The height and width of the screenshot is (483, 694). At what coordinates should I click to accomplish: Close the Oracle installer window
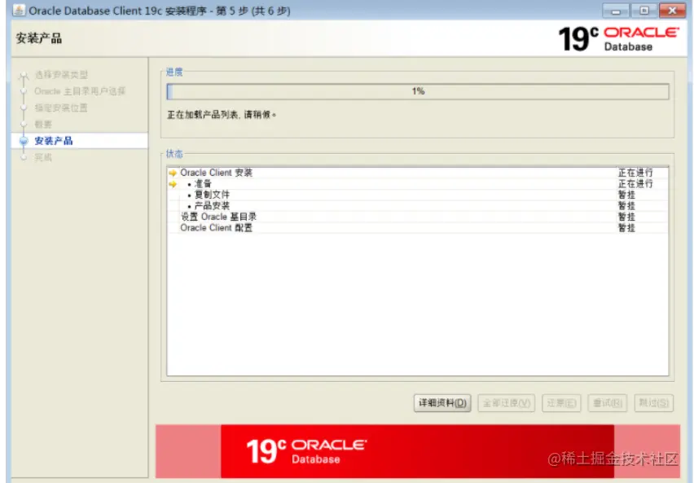click(672, 11)
